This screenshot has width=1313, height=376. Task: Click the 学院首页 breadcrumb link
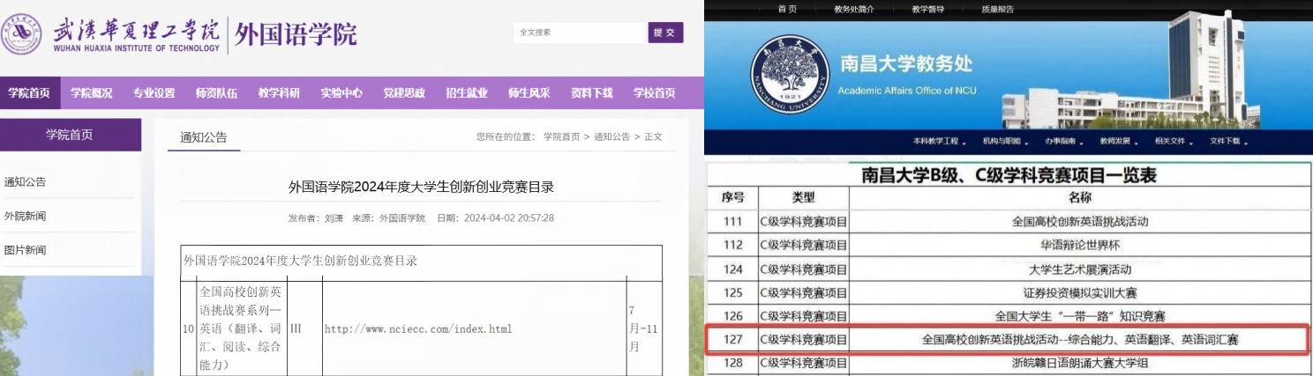(x=561, y=136)
